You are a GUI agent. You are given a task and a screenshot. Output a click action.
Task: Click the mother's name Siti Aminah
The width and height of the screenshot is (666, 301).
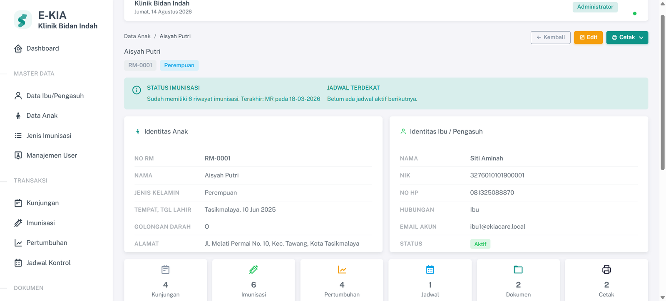(x=487, y=158)
